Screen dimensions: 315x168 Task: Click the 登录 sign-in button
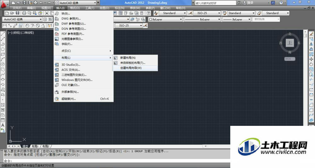point(248,3)
